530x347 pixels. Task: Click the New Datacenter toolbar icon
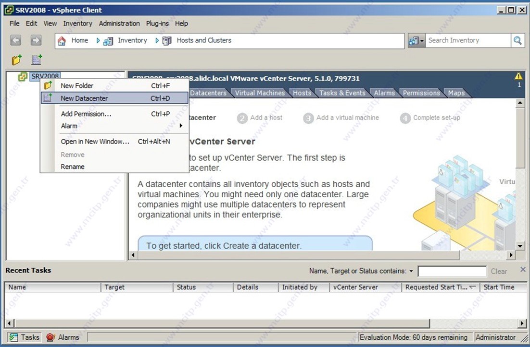pyautogui.click(x=37, y=60)
